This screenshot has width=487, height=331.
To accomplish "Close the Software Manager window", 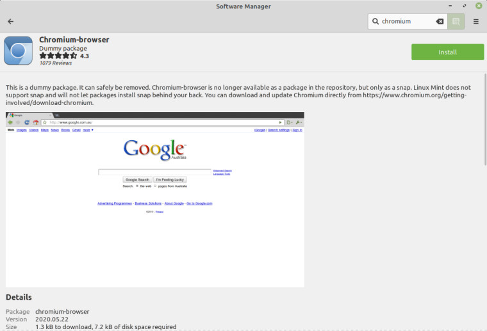I will click(x=479, y=6).
